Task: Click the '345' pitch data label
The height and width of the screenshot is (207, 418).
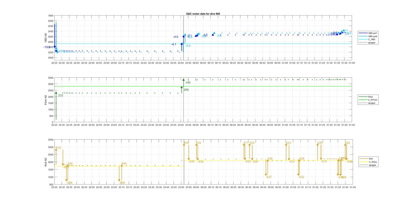Action: pos(188,82)
